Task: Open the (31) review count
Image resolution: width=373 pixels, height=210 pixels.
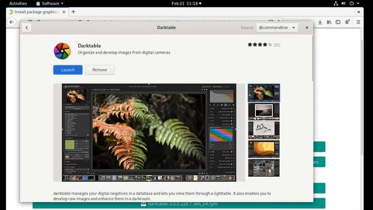Action: pos(277,45)
